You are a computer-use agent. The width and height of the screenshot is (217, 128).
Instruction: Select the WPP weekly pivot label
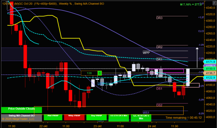coord(146,53)
